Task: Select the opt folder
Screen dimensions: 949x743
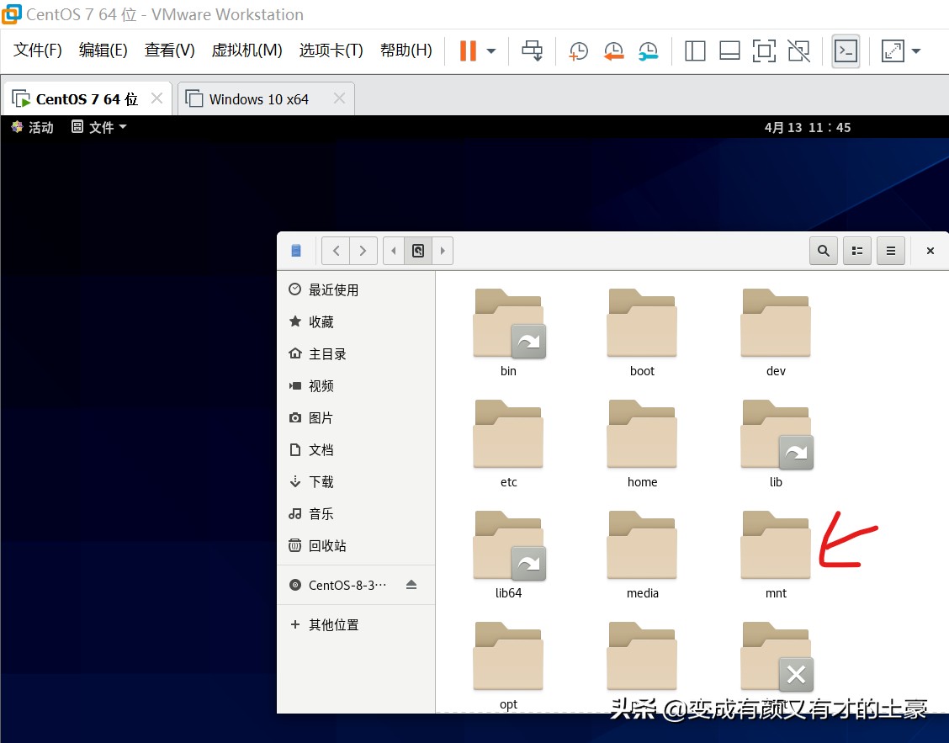Action: pyautogui.click(x=508, y=666)
